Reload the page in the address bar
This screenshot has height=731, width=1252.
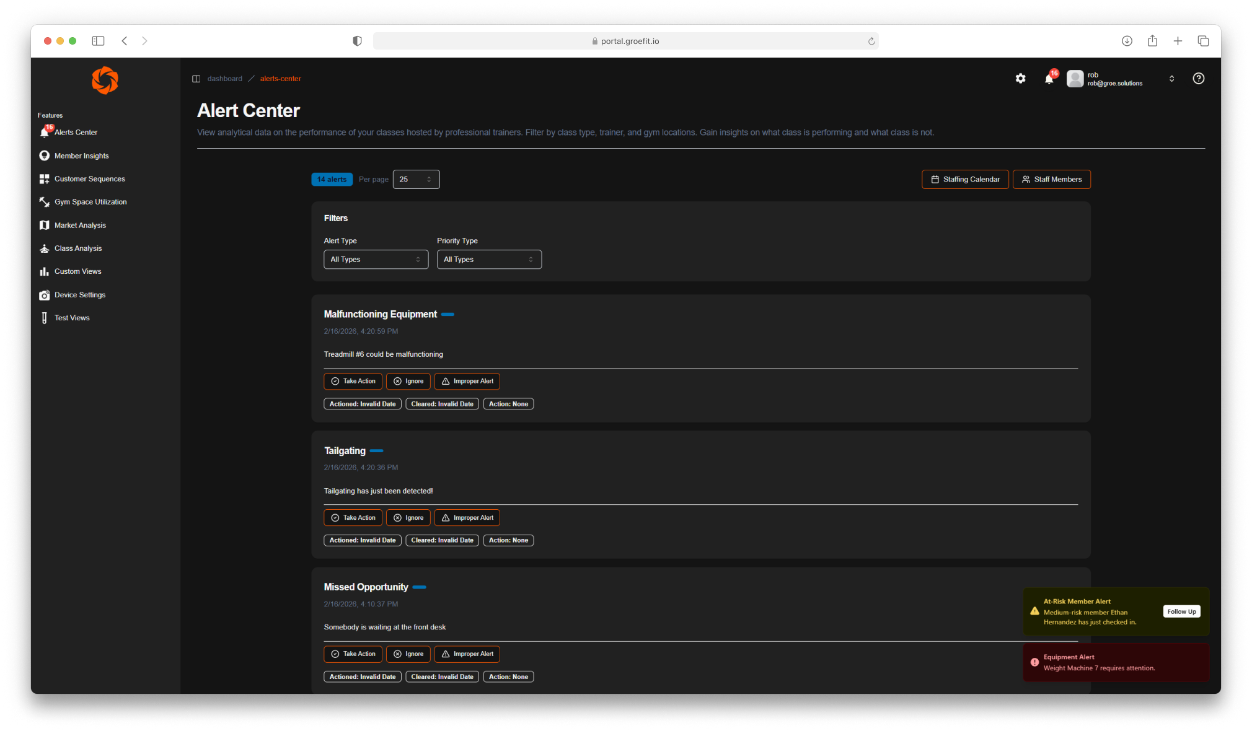coord(871,42)
